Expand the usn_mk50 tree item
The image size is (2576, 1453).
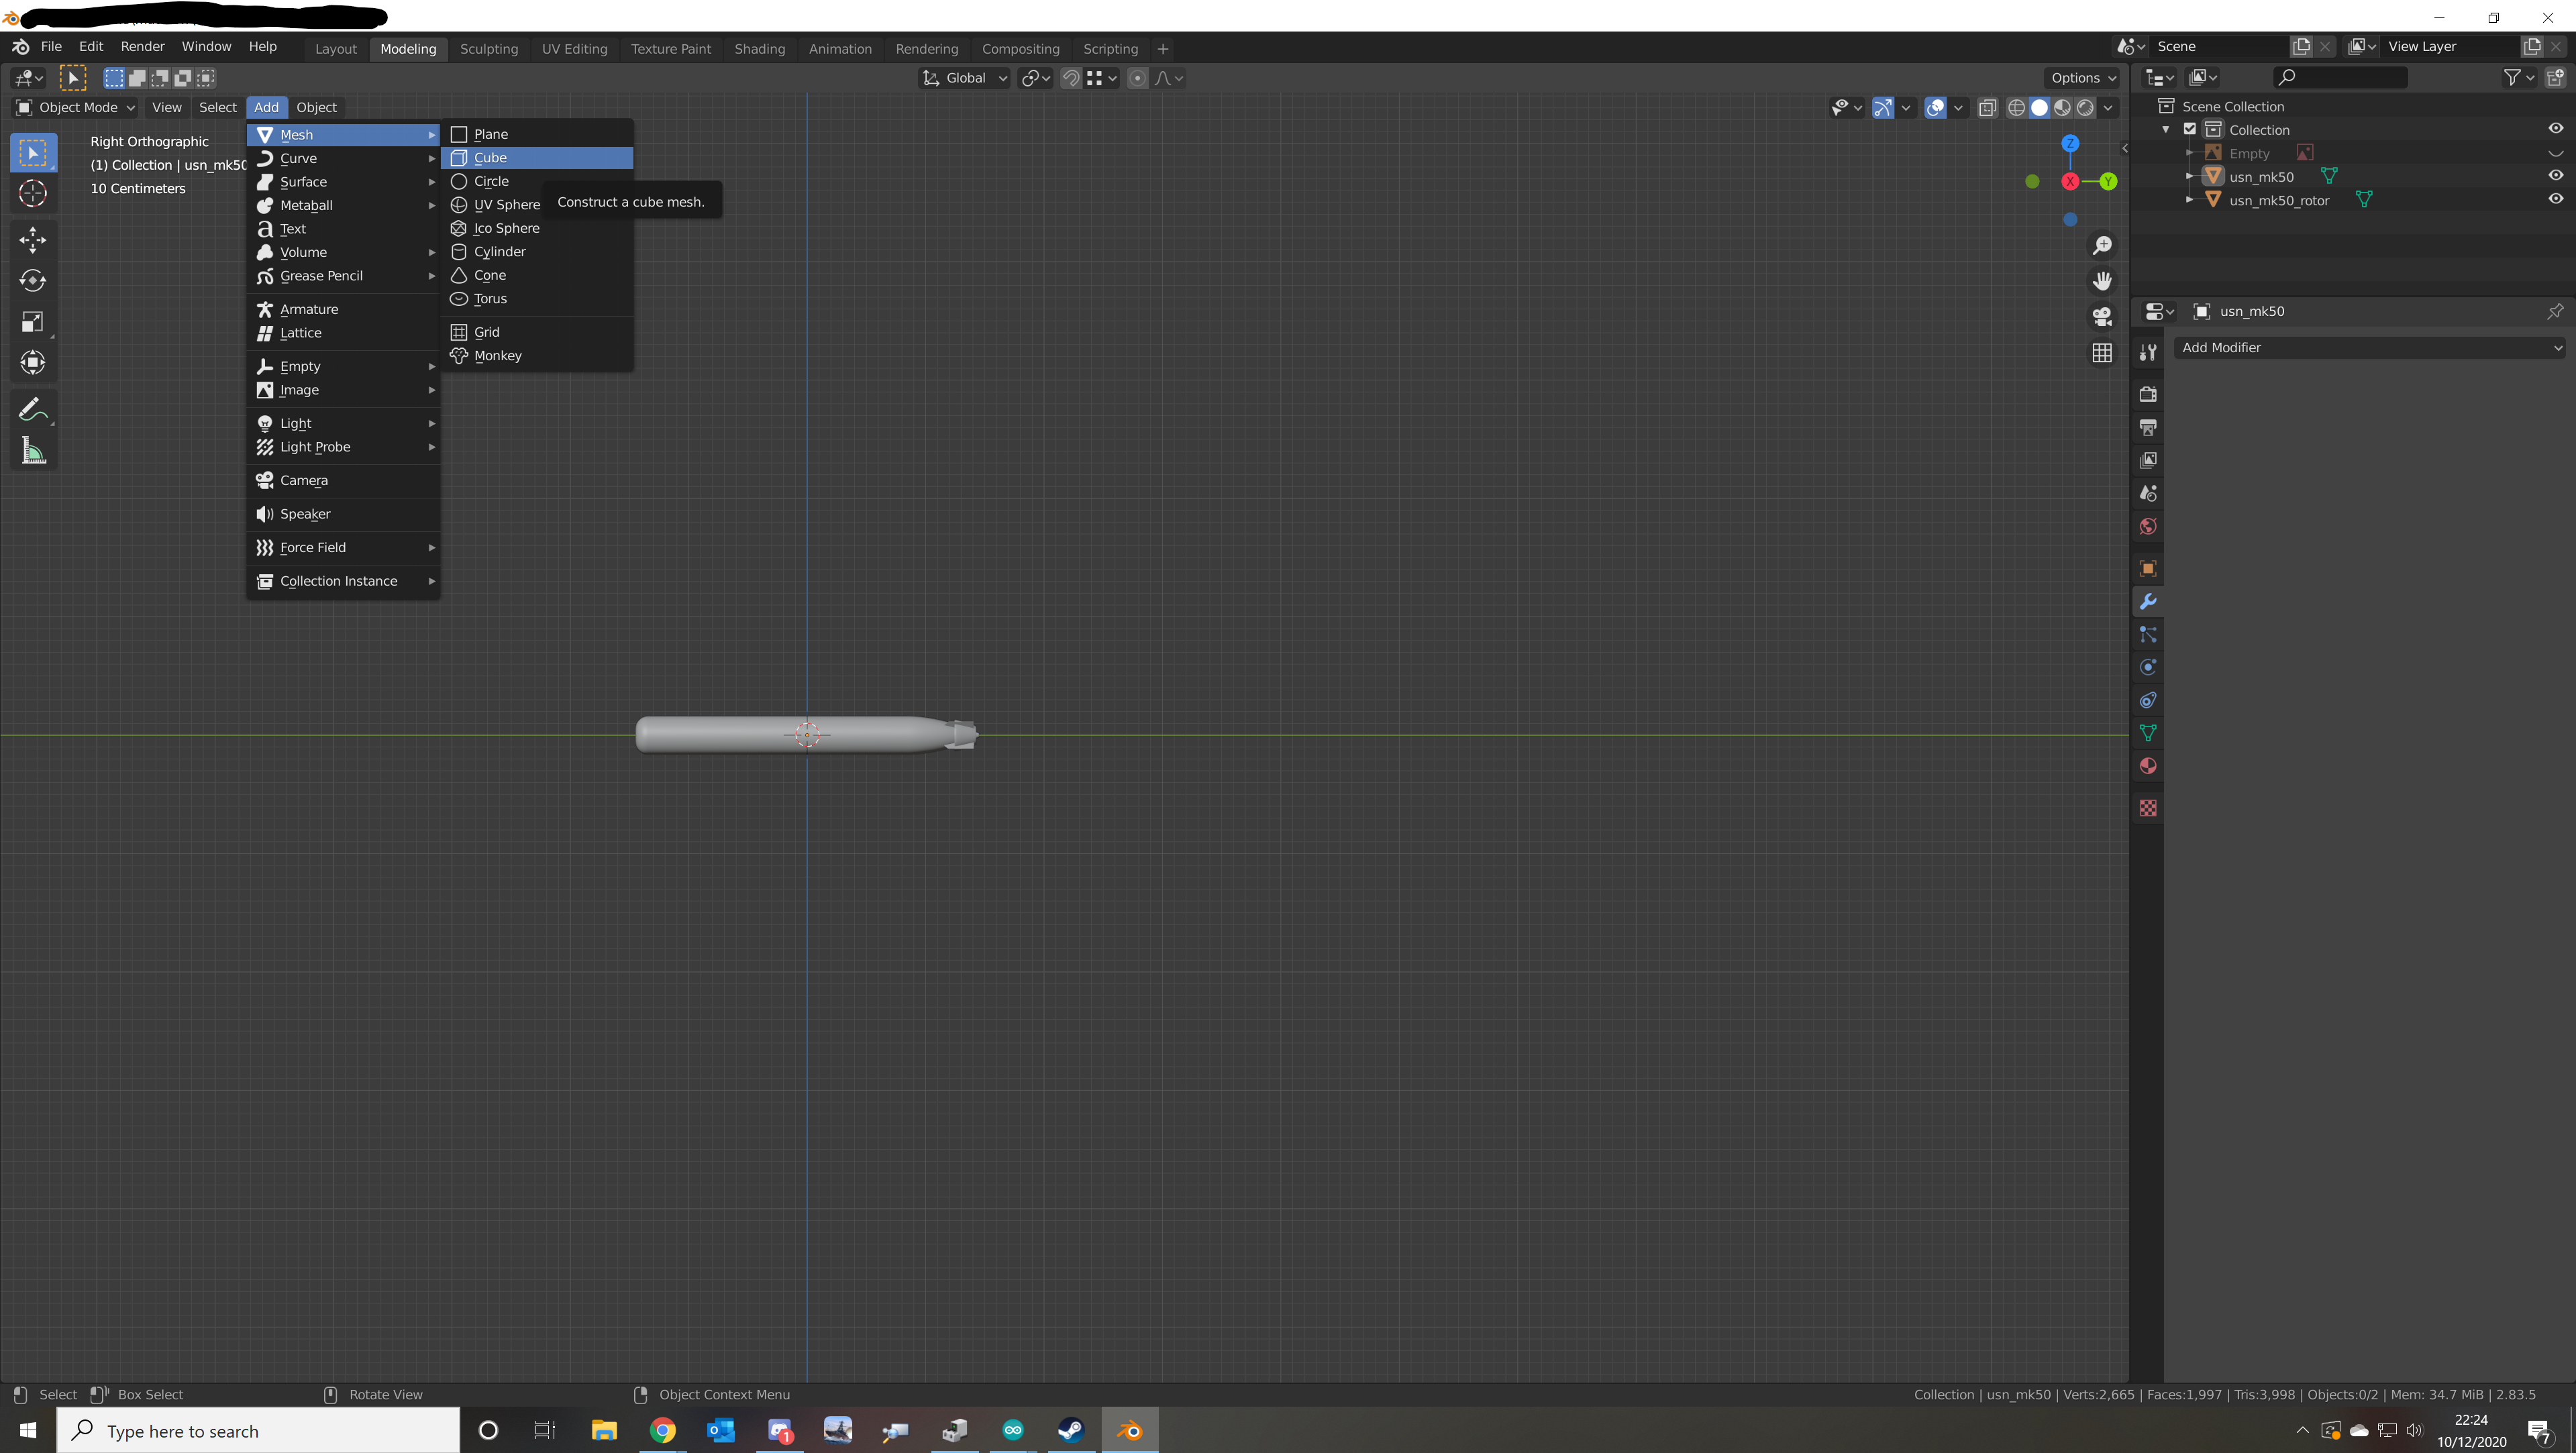coord(2190,177)
